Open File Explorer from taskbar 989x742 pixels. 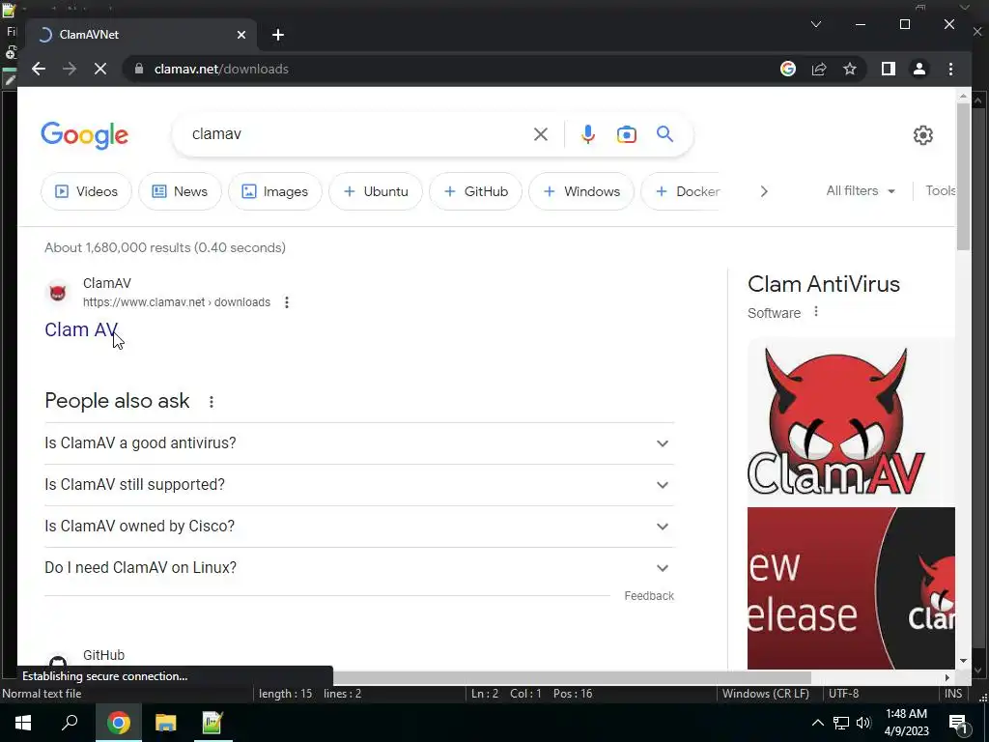165,723
